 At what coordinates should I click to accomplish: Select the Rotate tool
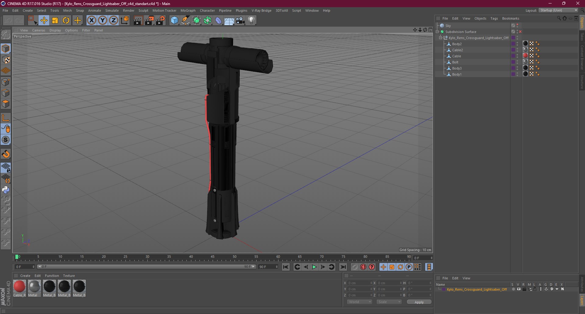point(66,20)
